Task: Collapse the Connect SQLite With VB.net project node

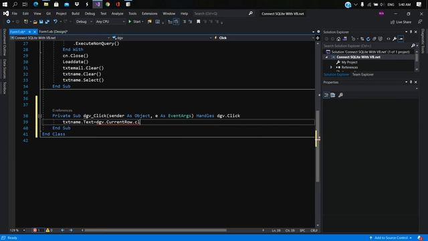Action: coord(327,57)
